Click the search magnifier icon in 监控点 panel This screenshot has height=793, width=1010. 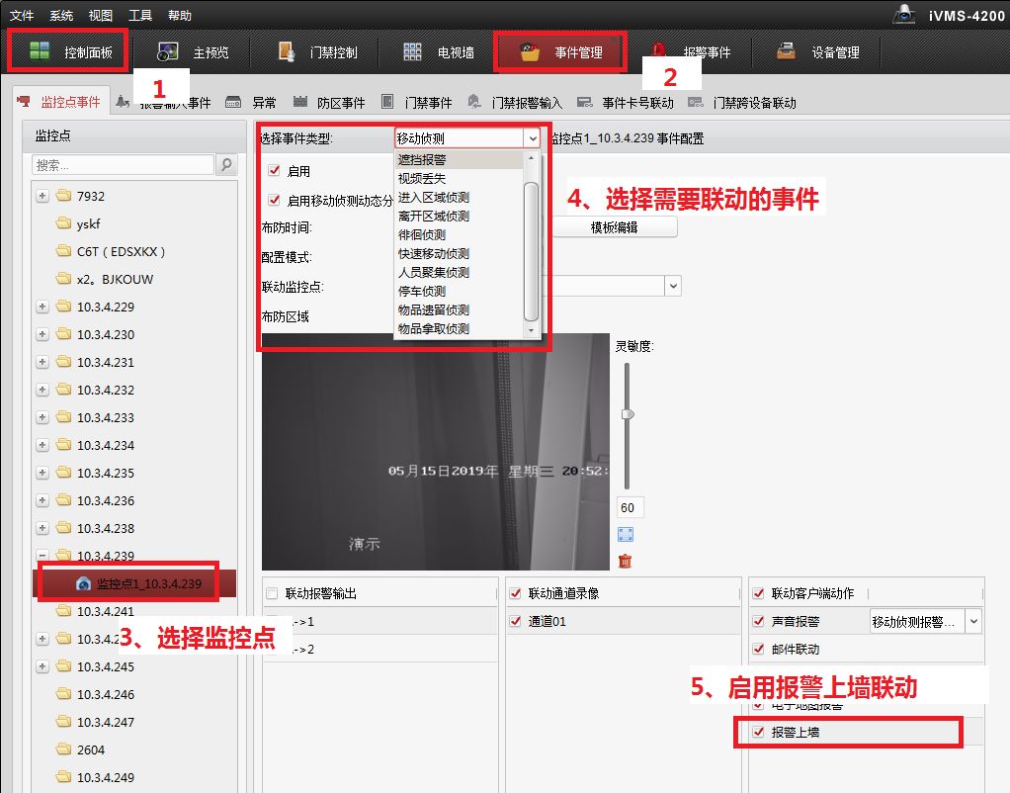[226, 165]
